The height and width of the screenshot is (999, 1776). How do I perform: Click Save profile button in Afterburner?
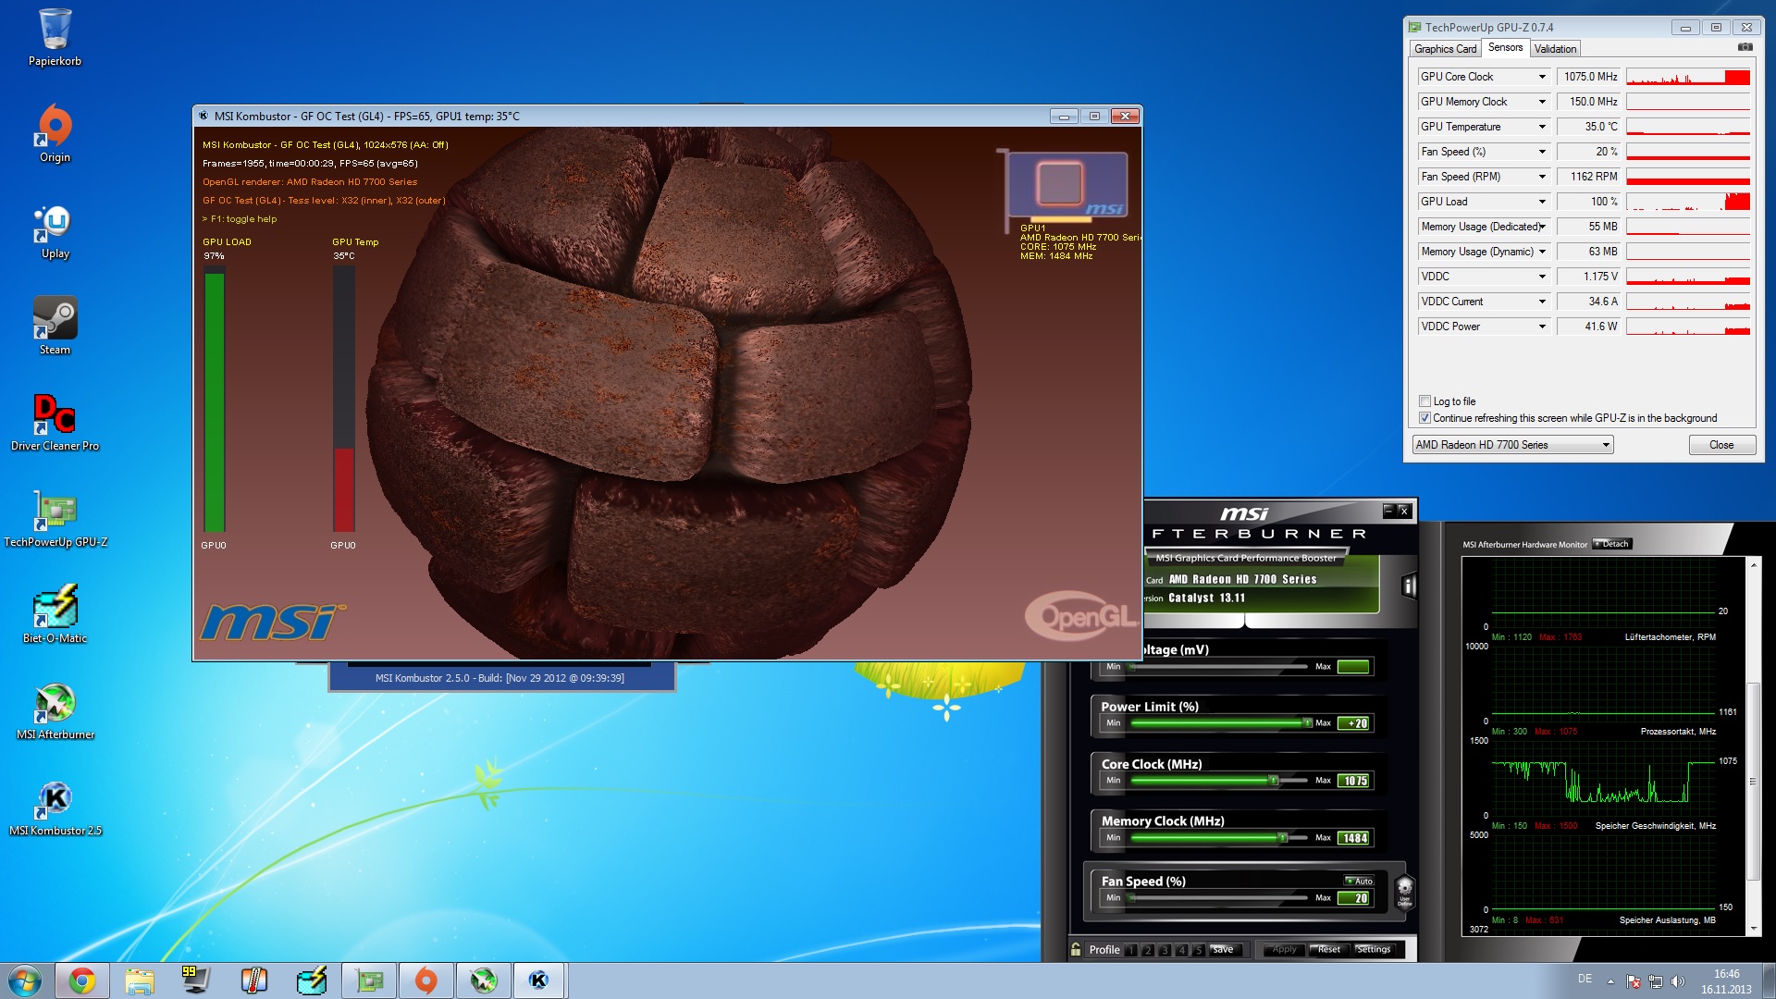pos(1222,950)
